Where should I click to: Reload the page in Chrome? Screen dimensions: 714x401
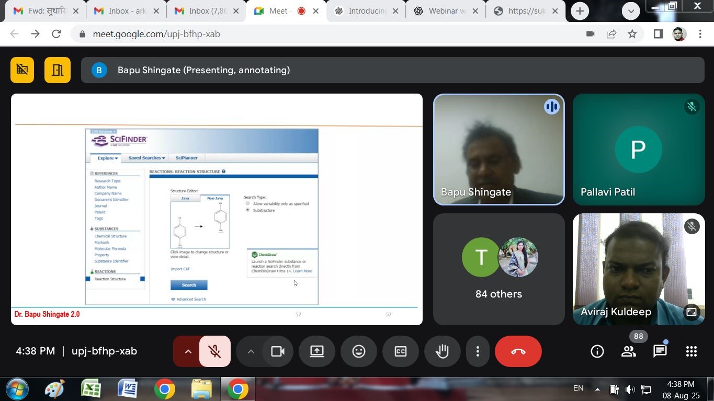[x=56, y=34]
